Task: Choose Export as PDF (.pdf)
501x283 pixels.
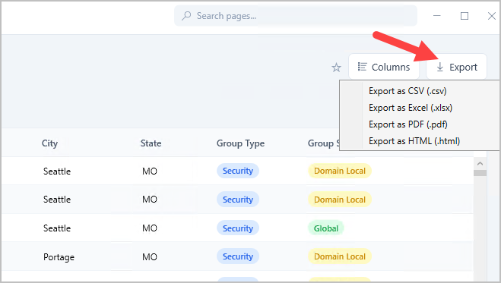Action: point(407,124)
